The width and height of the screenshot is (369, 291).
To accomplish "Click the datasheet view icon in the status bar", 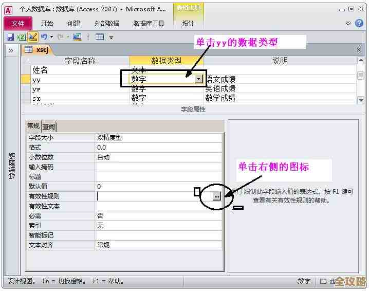I will [x=323, y=281].
